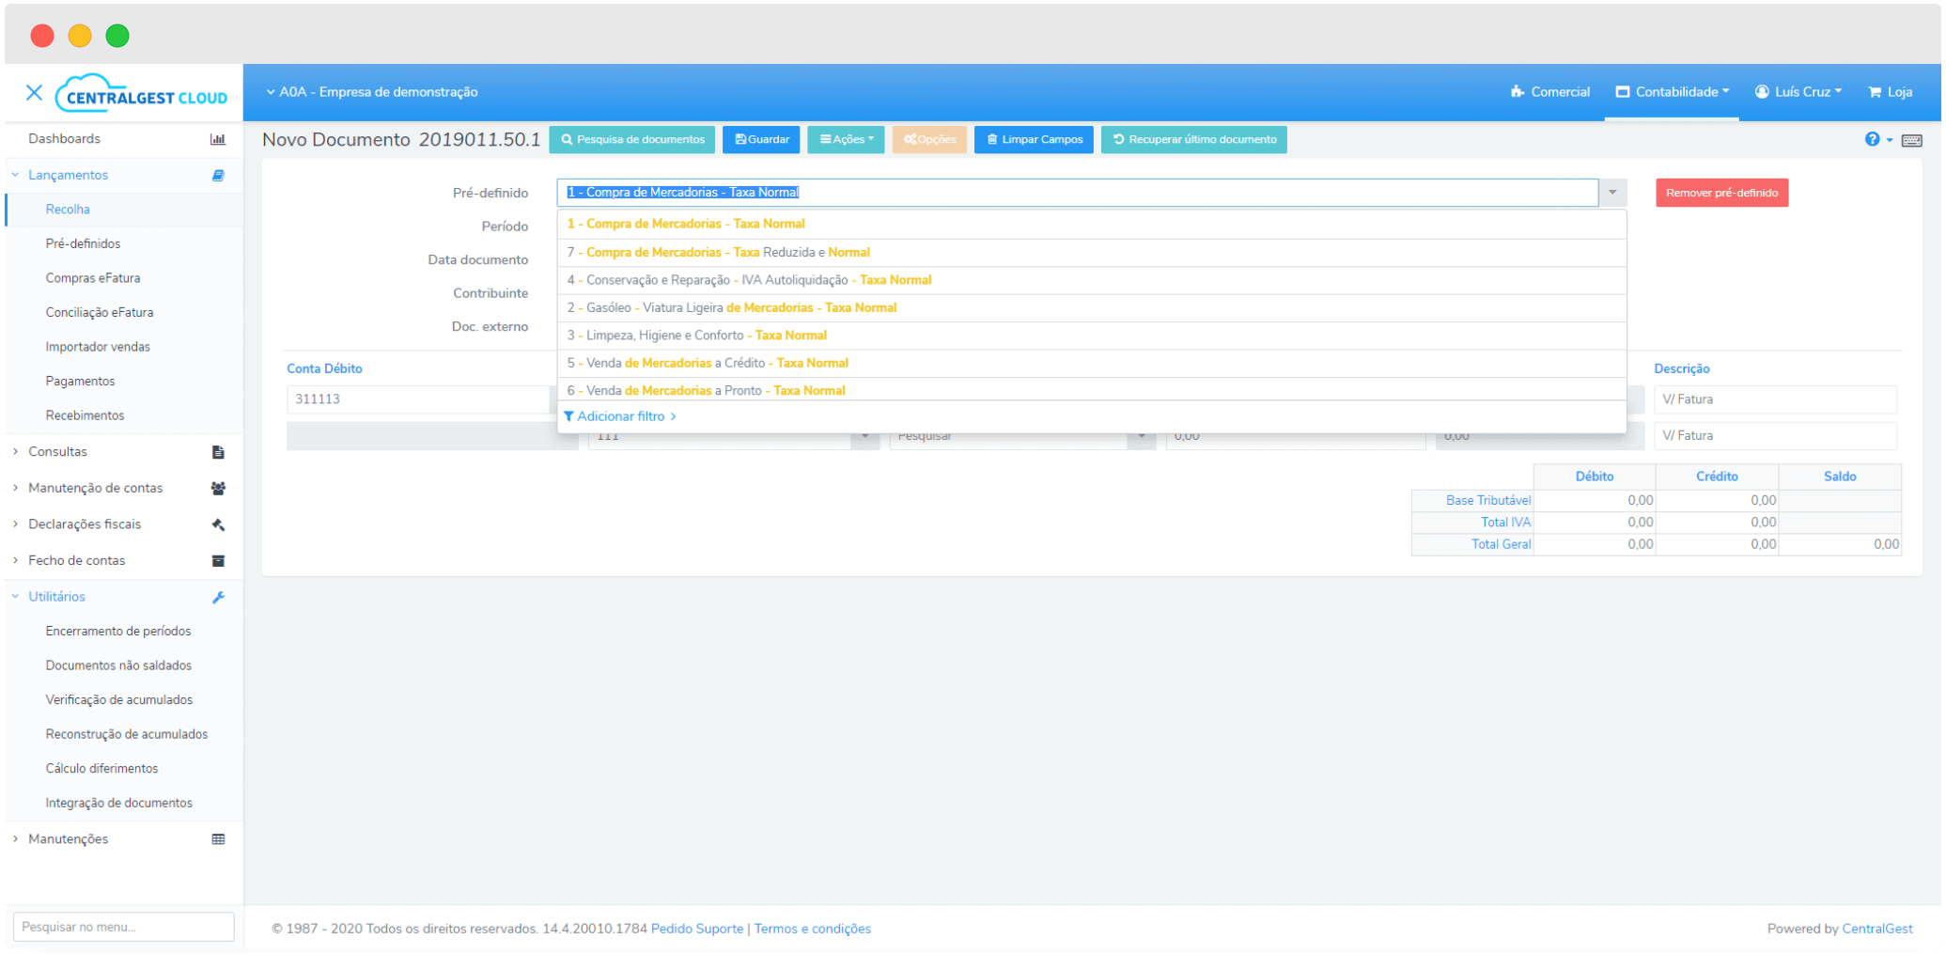Open Pedido Suporte link
Screen dimensions: 1946x954
pos(696,930)
